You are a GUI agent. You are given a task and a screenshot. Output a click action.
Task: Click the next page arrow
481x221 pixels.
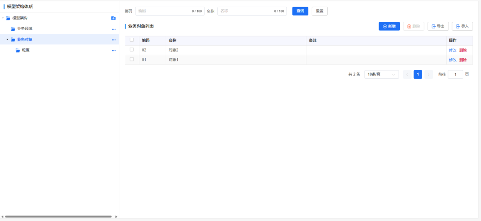[x=428, y=74]
